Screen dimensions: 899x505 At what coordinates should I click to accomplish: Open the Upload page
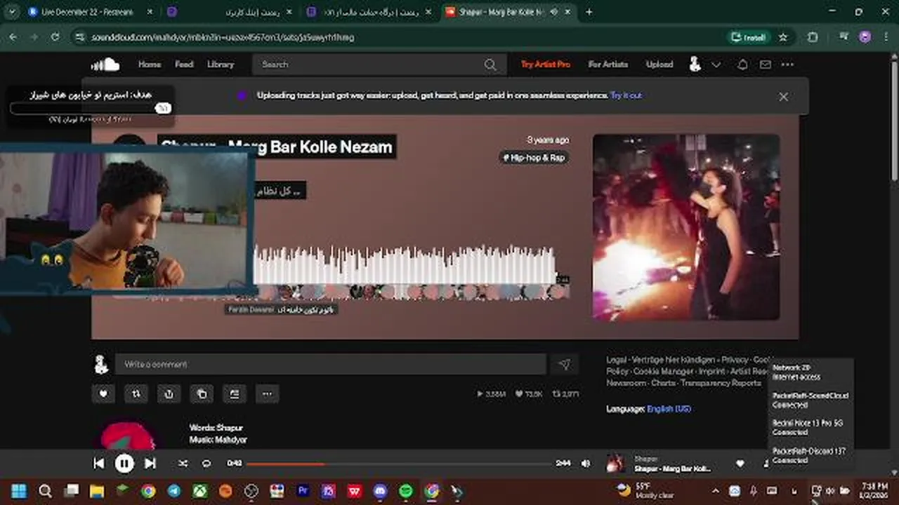(660, 65)
